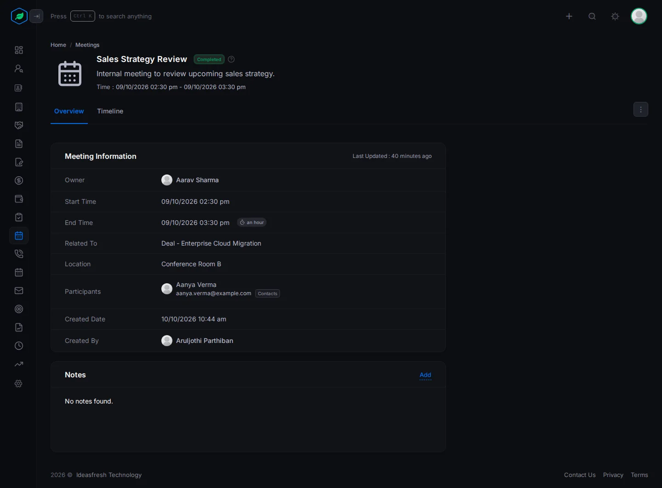Click the search magnifier icon in header
This screenshot has height=488, width=662.
pos(592,16)
